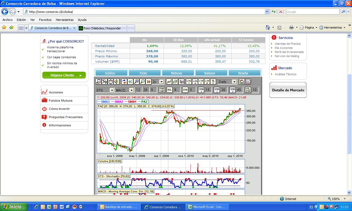Screen dimensions: 352x211
Task: Click the chart sound speaker icon
Action: 117,82
